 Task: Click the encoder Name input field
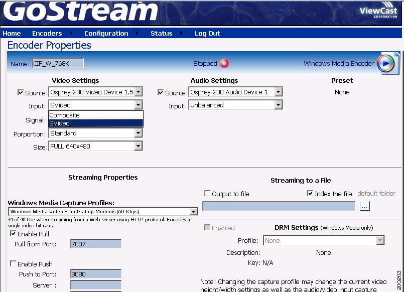[58, 63]
